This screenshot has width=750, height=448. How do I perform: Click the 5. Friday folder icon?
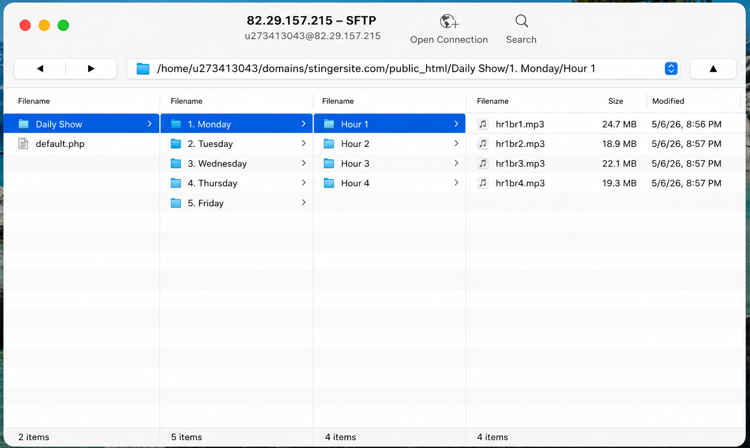pyautogui.click(x=176, y=203)
